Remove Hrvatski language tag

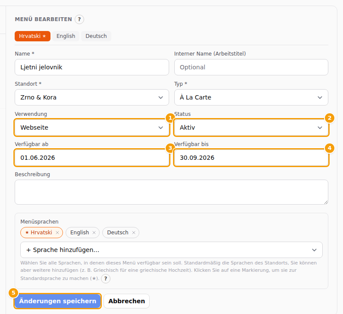click(x=57, y=233)
